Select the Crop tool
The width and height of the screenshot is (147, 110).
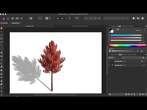1,38
